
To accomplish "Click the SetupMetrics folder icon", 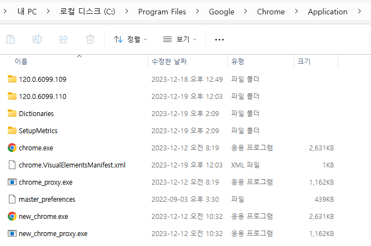I will click(12, 130).
